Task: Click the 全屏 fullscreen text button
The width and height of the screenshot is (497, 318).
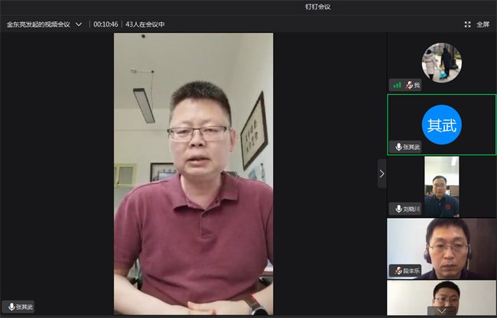Action: [x=482, y=24]
